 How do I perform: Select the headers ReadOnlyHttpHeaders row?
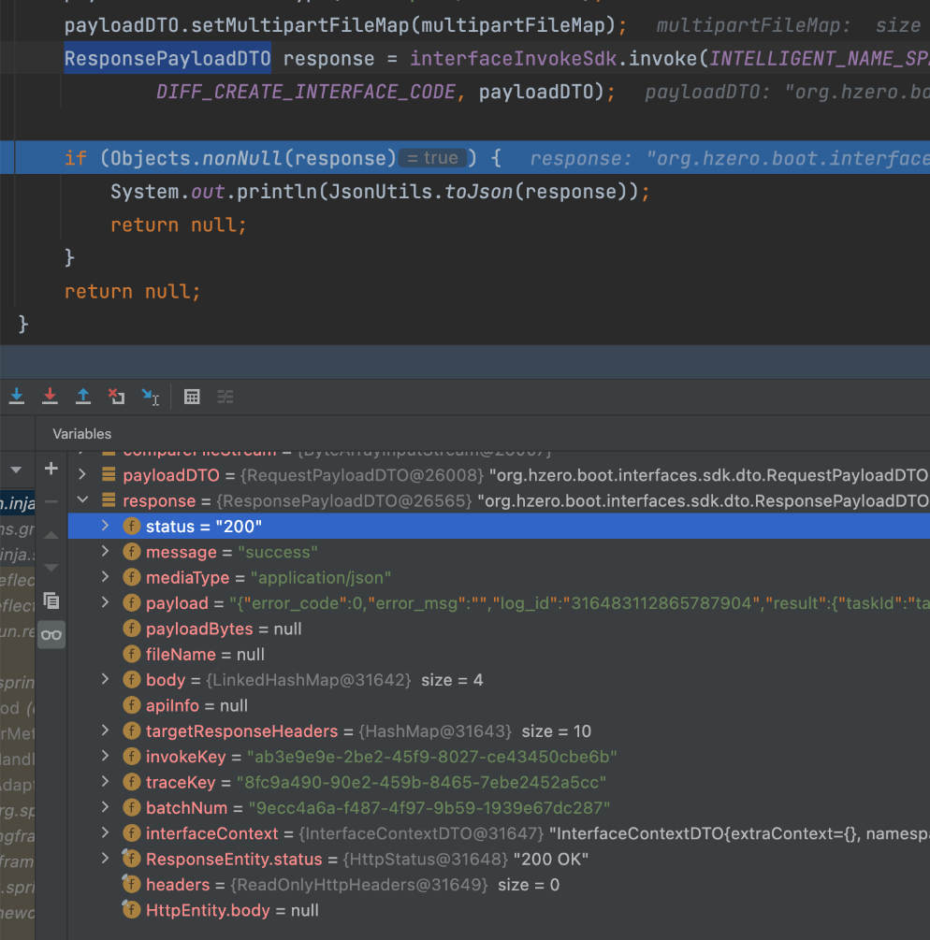click(499, 885)
